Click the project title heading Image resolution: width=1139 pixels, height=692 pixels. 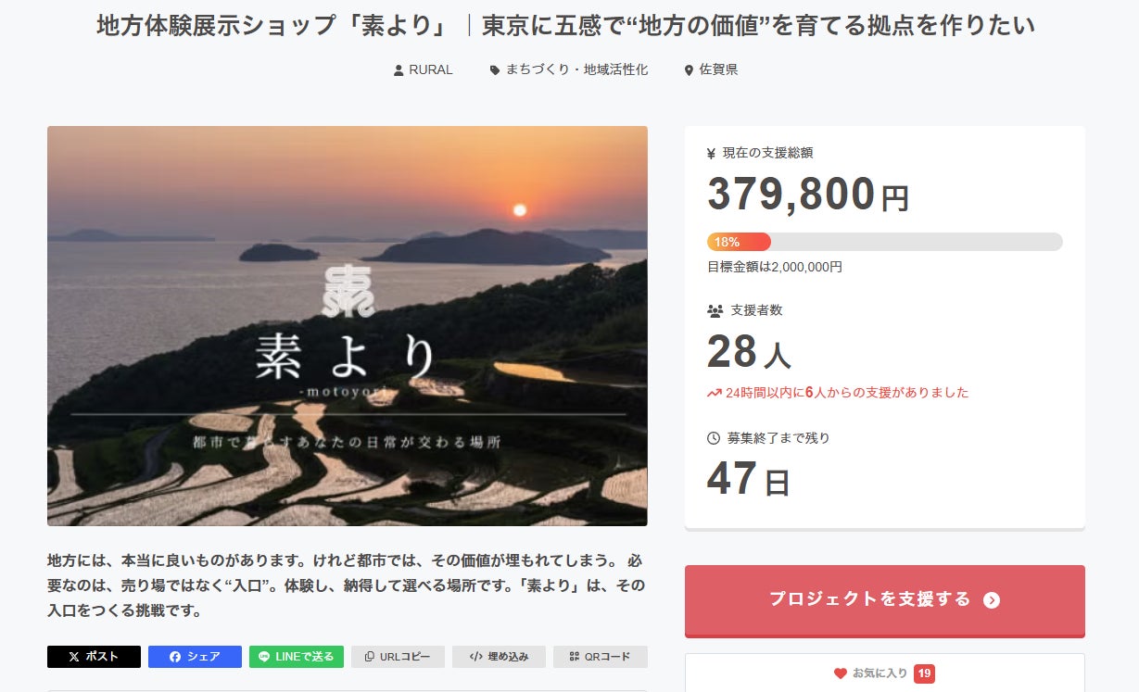566,25
